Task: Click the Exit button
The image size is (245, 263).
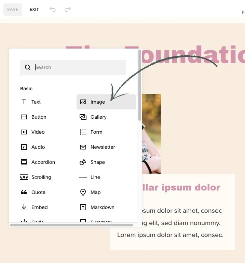Action: pyautogui.click(x=34, y=9)
